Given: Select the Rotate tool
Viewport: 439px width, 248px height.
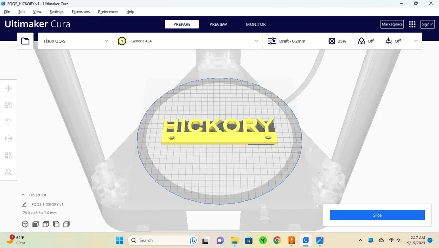Looking at the screenshot, I should click(8, 121).
